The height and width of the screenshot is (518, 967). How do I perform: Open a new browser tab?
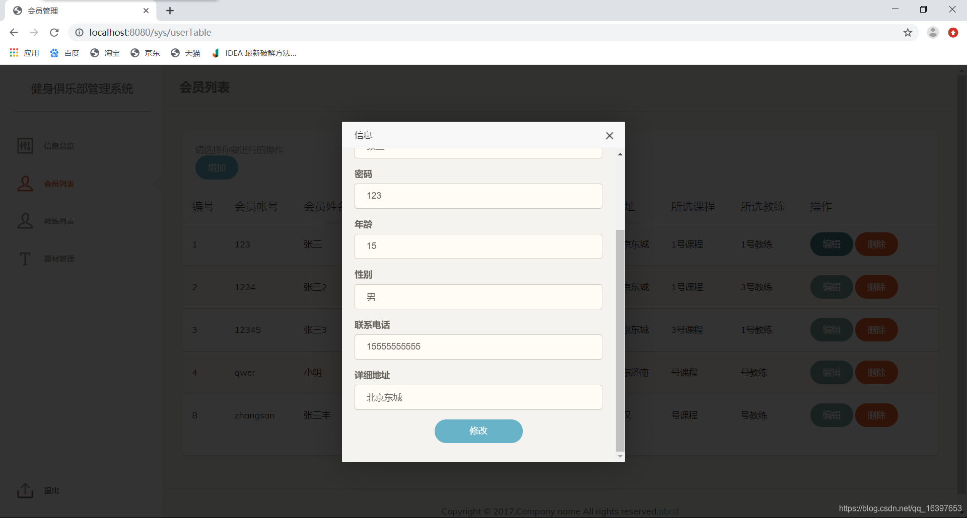point(170,11)
